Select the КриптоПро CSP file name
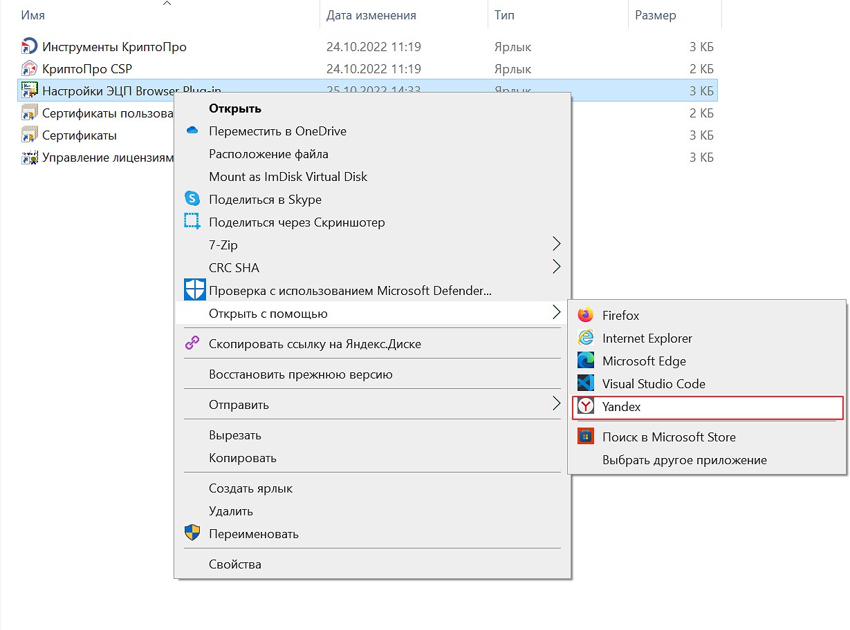The image size is (850, 630). click(87, 69)
